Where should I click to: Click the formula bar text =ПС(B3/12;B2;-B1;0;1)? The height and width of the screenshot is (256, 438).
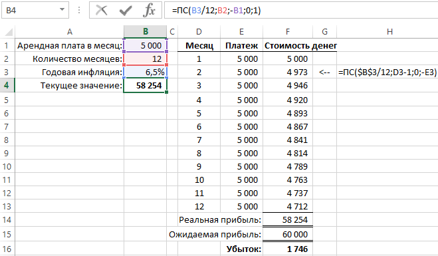[x=217, y=11]
